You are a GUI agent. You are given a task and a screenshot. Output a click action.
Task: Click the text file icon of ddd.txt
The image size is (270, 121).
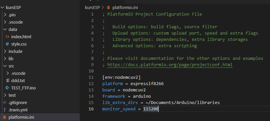pyautogui.click(x=8, y=80)
